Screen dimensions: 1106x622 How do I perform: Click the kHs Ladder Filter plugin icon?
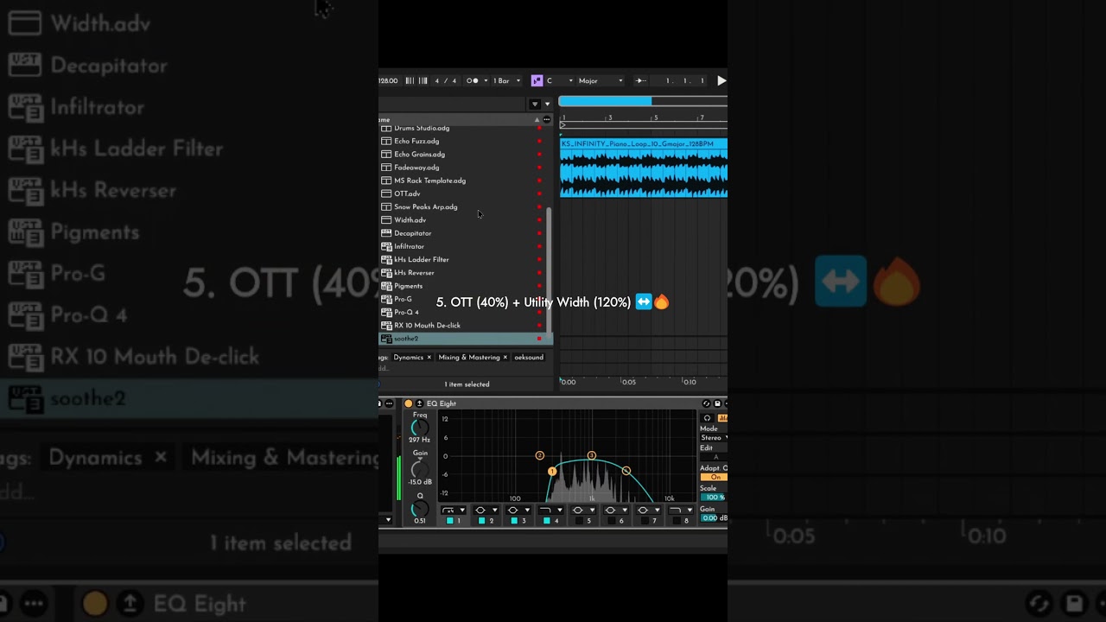point(386,259)
